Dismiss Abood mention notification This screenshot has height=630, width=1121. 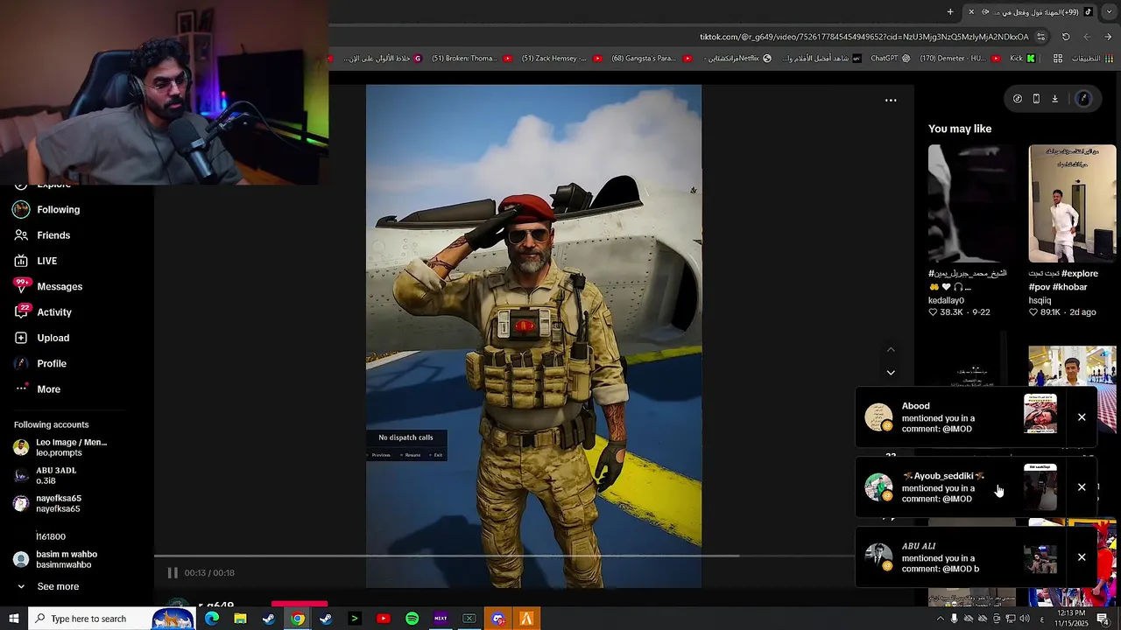(x=1082, y=417)
